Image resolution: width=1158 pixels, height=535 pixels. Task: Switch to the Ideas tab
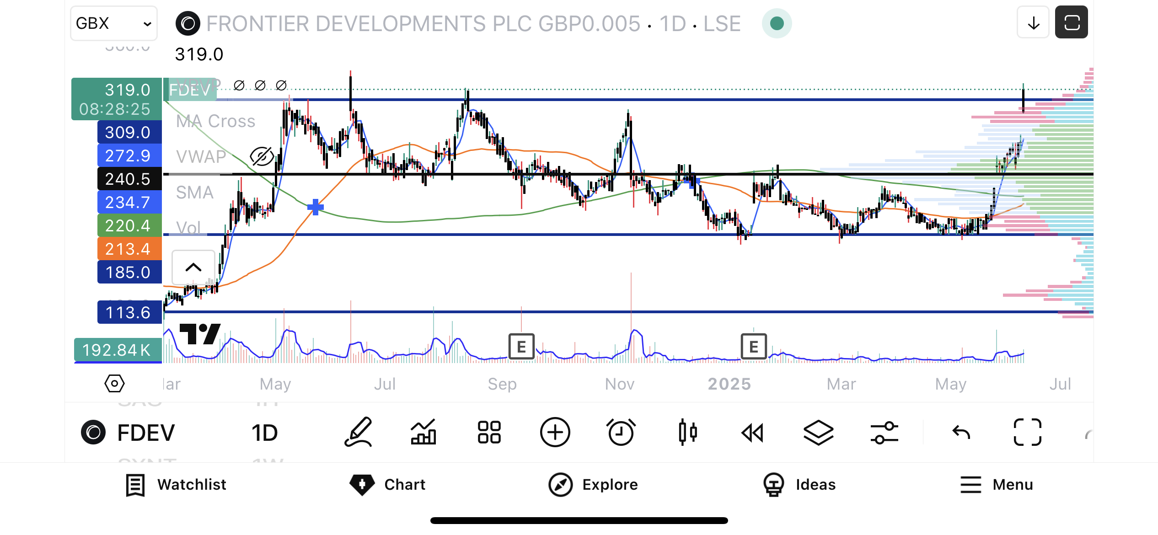(x=799, y=485)
